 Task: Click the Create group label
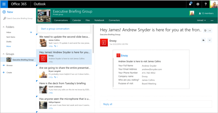tap(9, 73)
